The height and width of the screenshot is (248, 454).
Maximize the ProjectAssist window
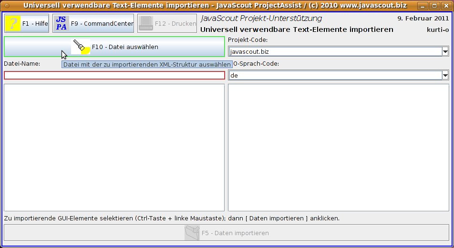pos(434,7)
